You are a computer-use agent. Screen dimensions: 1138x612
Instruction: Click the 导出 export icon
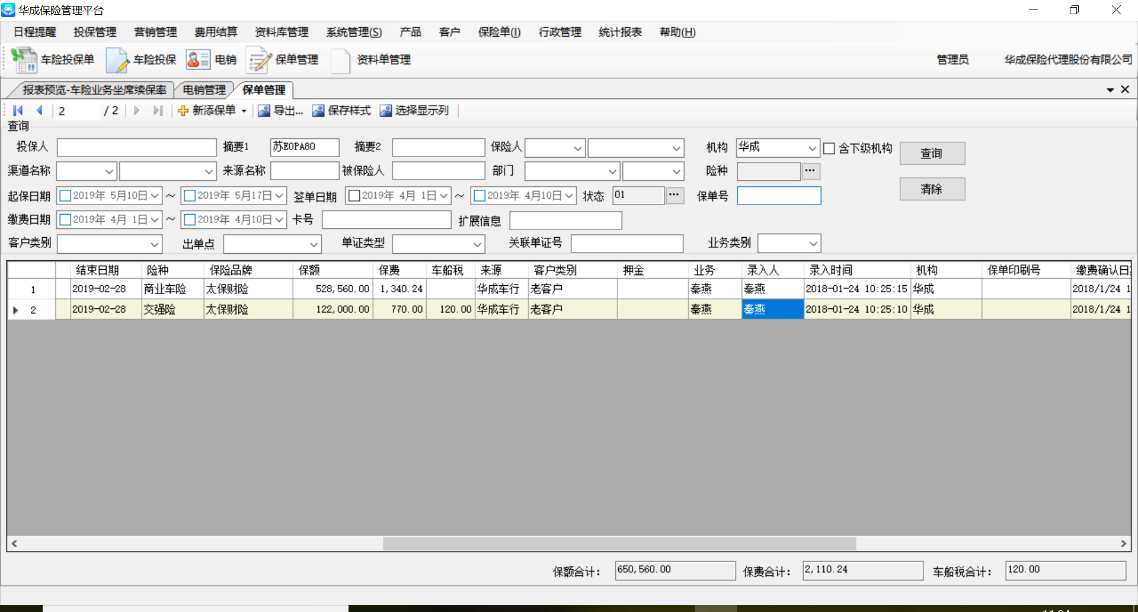click(264, 111)
